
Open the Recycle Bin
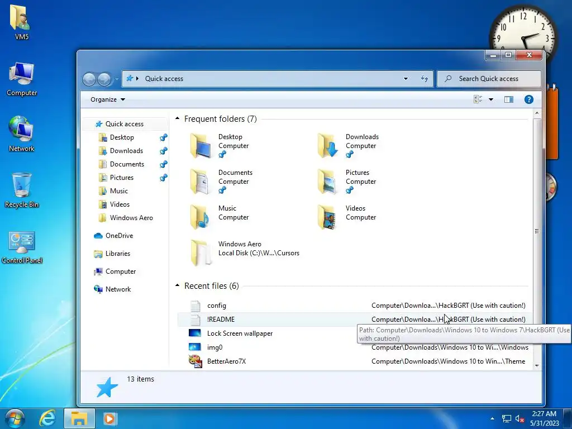pos(22,190)
